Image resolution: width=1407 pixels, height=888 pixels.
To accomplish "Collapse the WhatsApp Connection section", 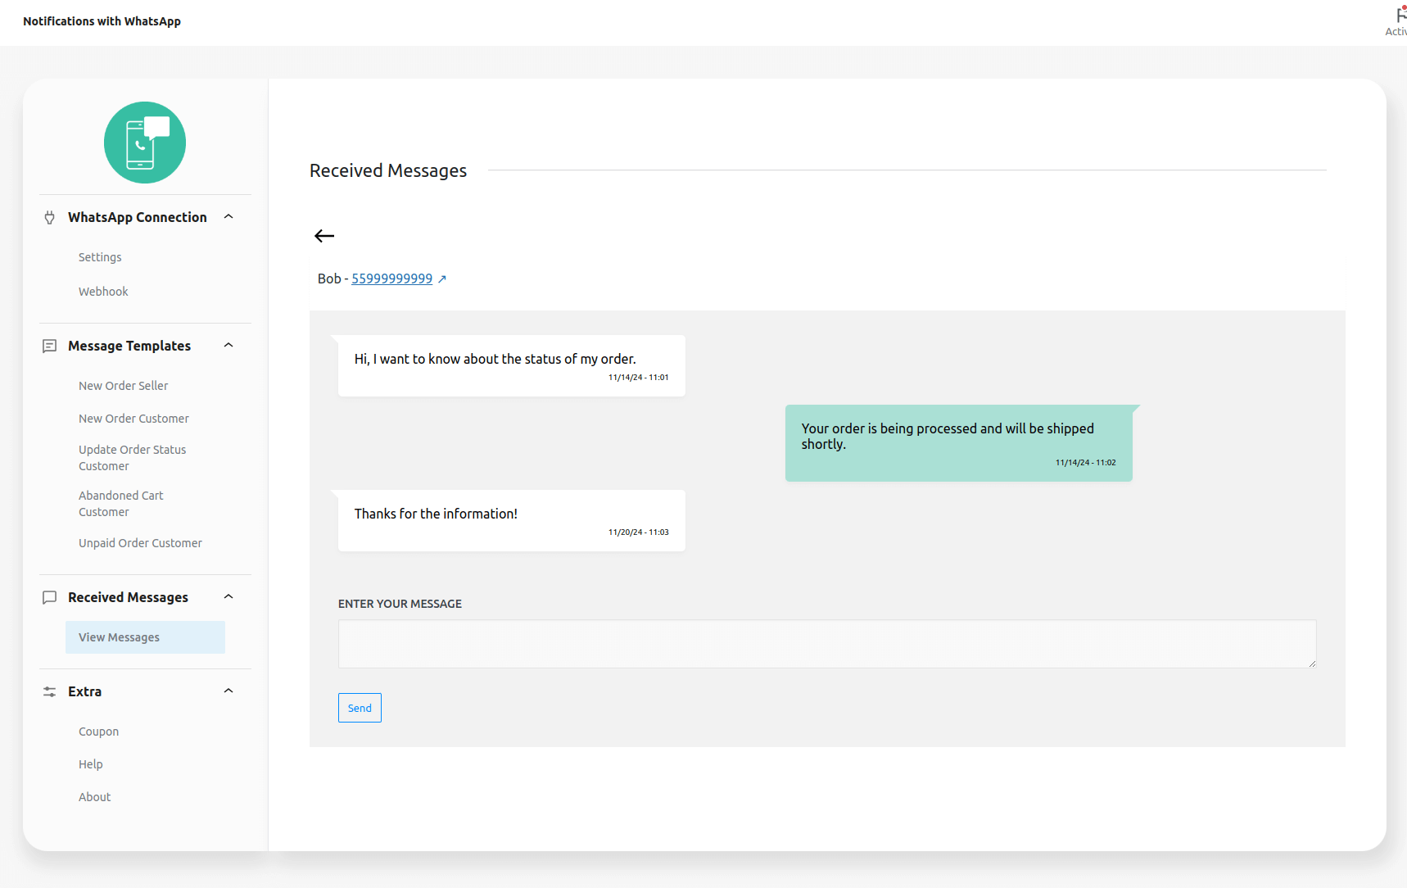I will point(228,216).
